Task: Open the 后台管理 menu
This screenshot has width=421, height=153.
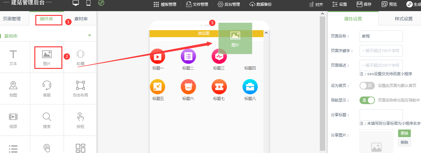Action: click(x=229, y=4)
